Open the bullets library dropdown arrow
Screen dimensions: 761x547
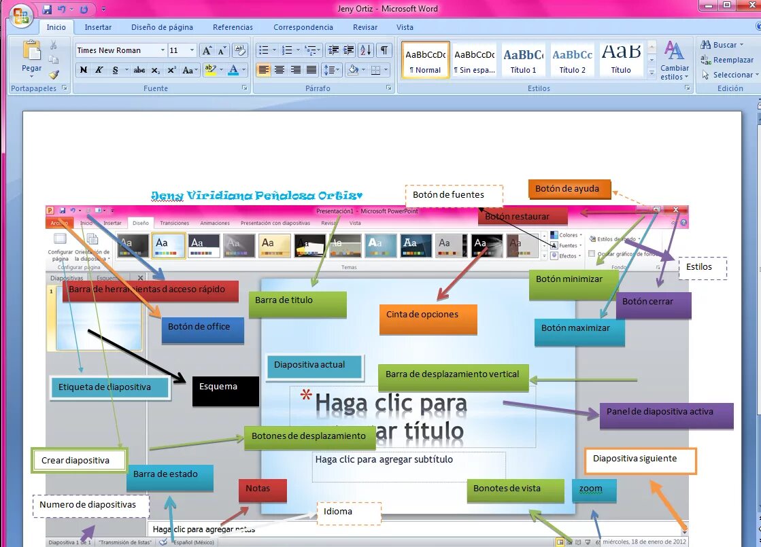click(274, 50)
